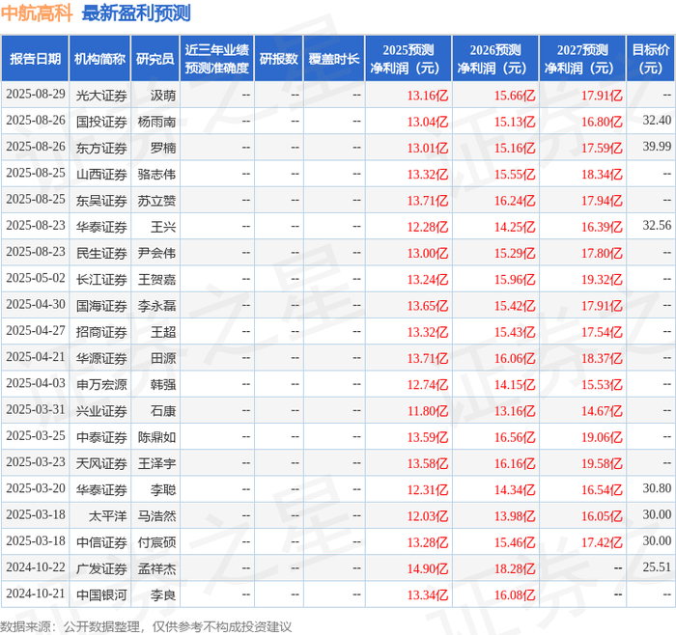676x635 pixels.
Task: Click the 中泰证券 institution cell
Action: [x=101, y=437]
